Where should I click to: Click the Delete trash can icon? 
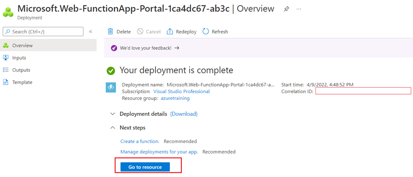point(110,32)
